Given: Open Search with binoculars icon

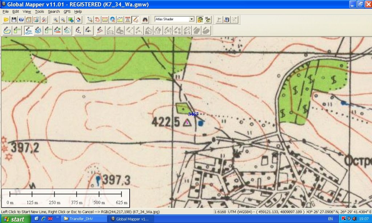Looking at the screenshot, I should pyautogui.click(x=145, y=20).
